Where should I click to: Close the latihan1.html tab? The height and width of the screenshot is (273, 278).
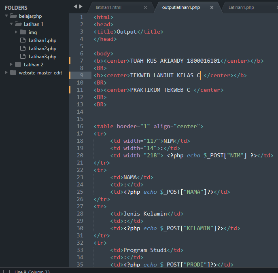[x=145, y=7]
